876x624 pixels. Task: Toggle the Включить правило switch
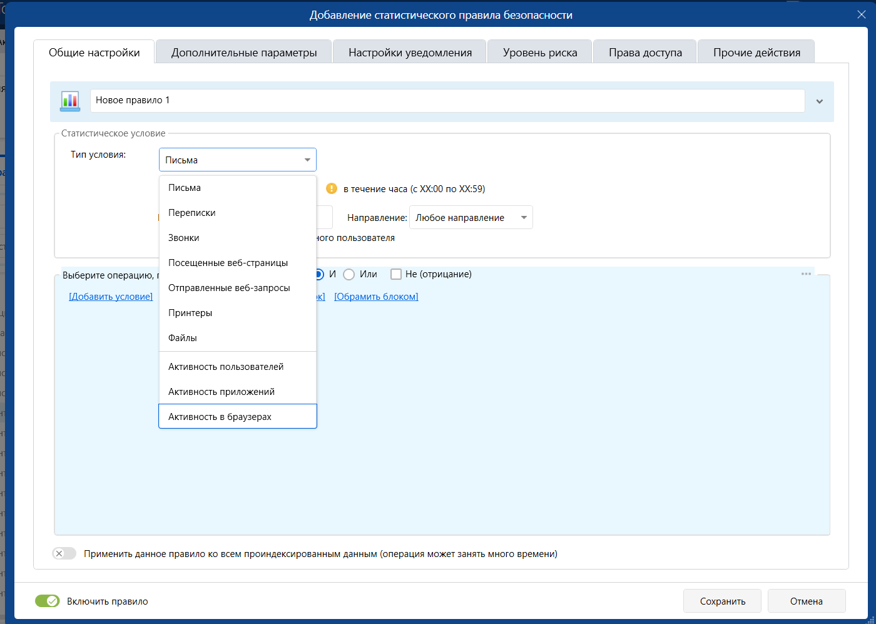click(48, 601)
